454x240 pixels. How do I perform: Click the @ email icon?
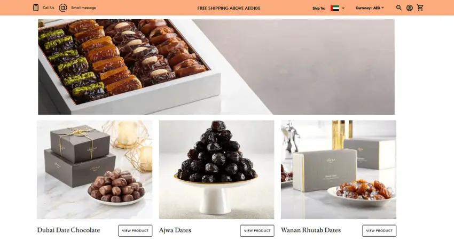coord(63,8)
